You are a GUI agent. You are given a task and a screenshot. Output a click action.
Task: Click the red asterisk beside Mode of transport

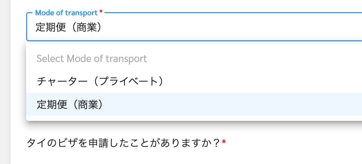(101, 12)
